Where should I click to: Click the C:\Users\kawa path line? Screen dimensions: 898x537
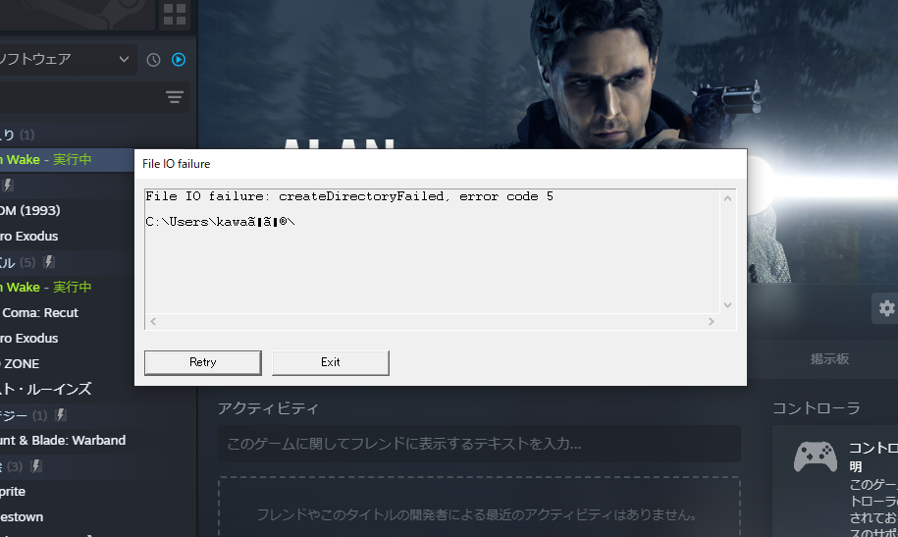click(221, 222)
